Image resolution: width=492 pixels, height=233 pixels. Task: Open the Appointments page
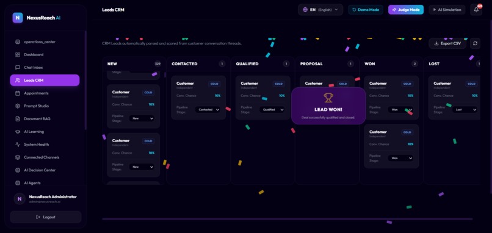45,93
